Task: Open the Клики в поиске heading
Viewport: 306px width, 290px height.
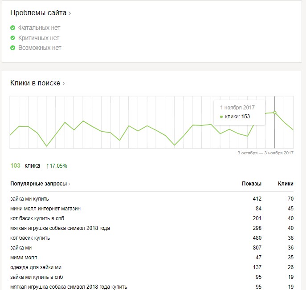Action: 35,83
